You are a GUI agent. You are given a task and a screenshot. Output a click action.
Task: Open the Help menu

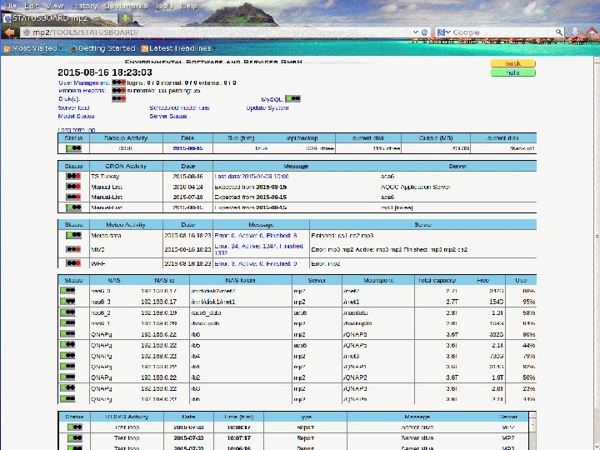[188, 6]
